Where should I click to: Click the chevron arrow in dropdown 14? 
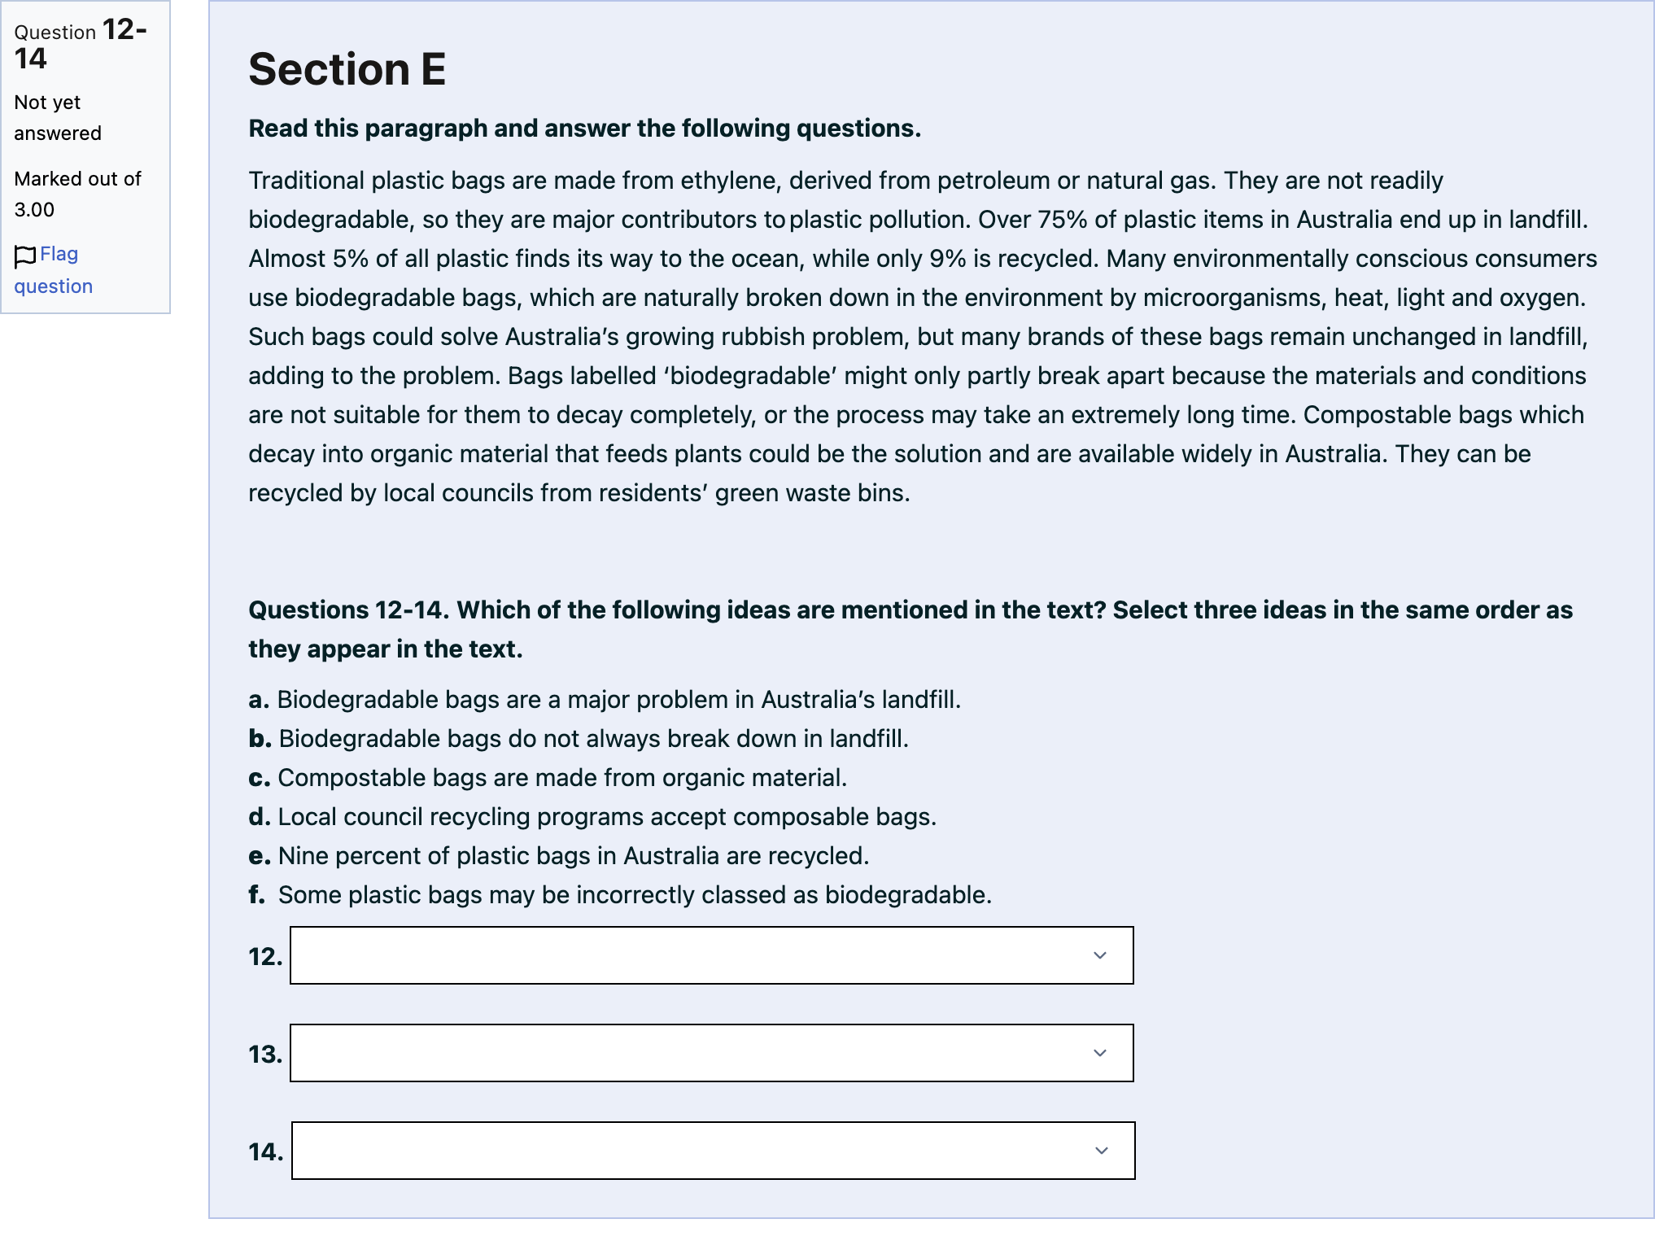1102,1151
